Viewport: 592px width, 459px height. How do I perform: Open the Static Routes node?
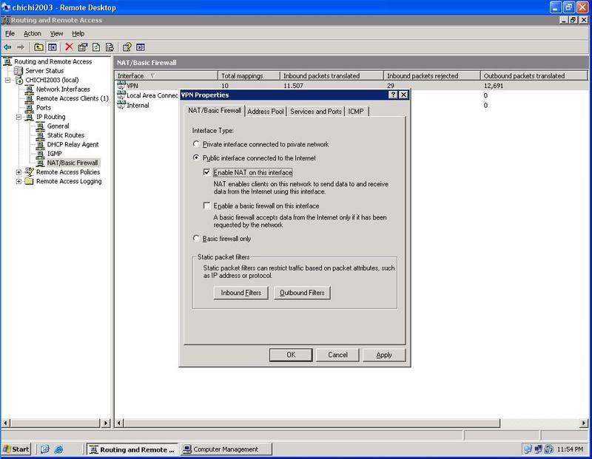65,135
